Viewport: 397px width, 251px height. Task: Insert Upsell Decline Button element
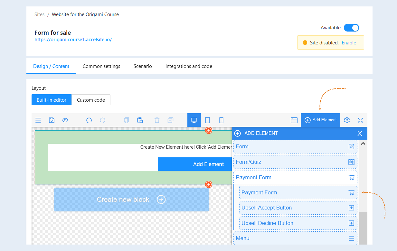coord(298,223)
